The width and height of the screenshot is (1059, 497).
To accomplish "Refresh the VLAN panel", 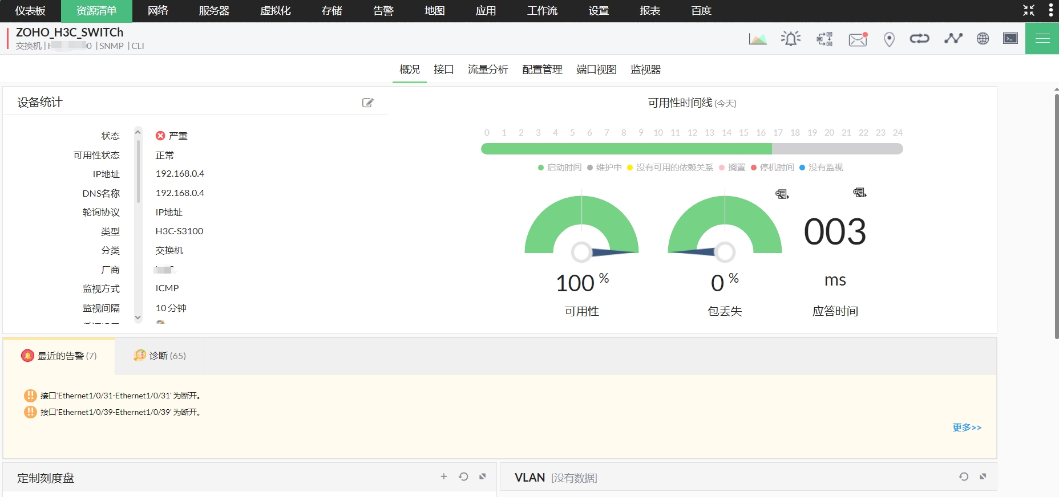I will pyautogui.click(x=964, y=476).
